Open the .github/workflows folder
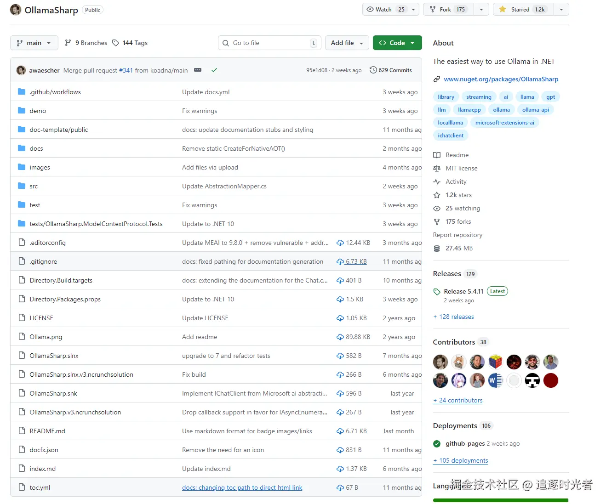The height and width of the screenshot is (504, 606). [55, 92]
